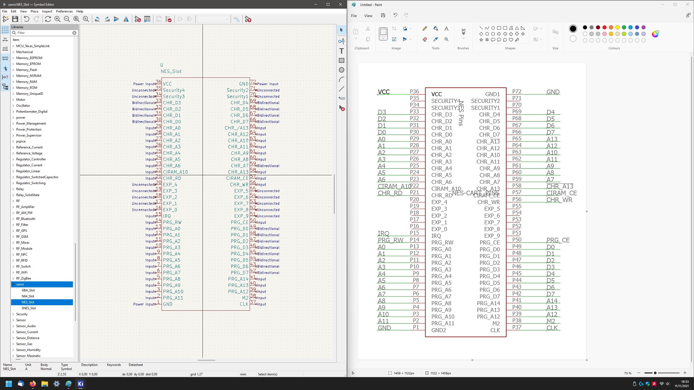Open File Explorer from the taskbar
This screenshot has width=694, height=390.
(x=44, y=384)
